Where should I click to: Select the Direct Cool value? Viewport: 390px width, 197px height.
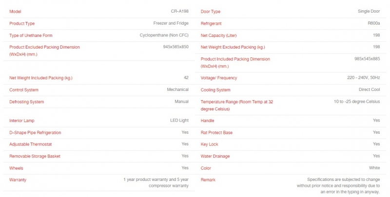pos(370,90)
